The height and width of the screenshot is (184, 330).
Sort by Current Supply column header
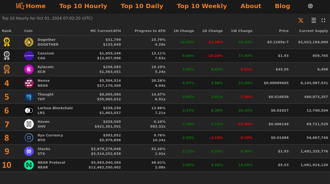coord(313,31)
